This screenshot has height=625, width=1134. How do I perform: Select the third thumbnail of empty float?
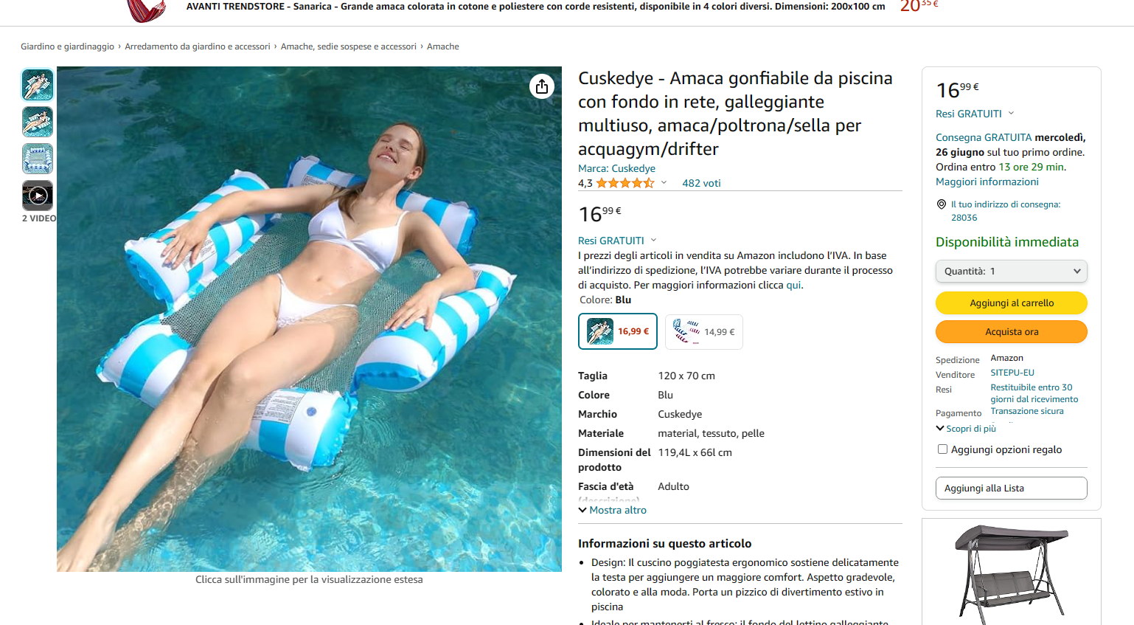click(x=38, y=159)
